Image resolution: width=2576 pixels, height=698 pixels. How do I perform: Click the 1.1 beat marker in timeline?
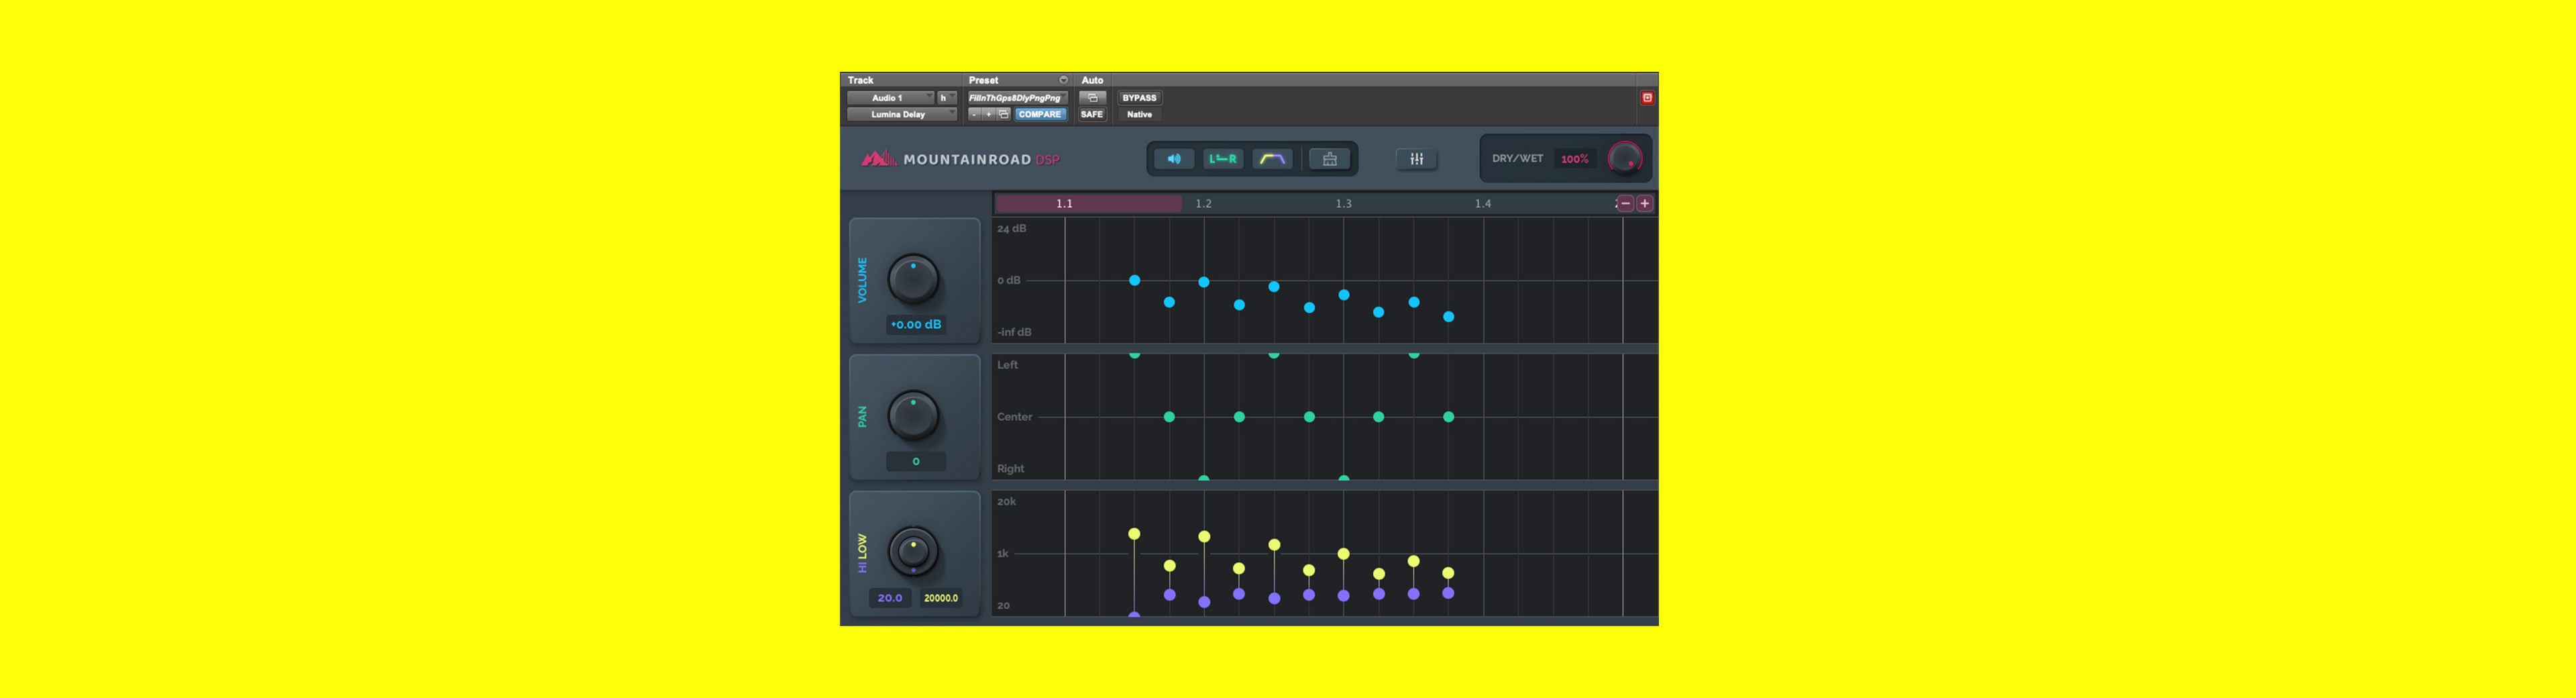point(1064,204)
